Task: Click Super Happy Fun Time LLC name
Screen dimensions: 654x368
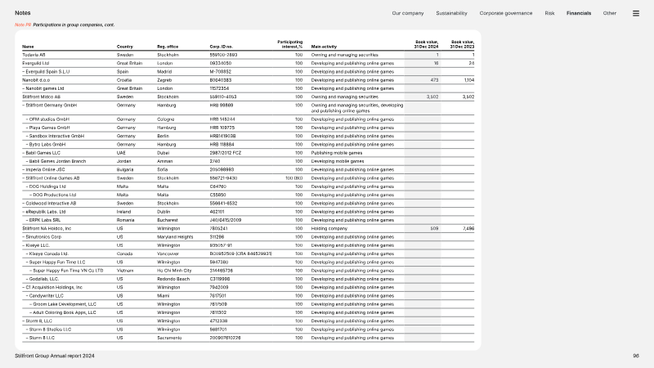Action: 56,263
